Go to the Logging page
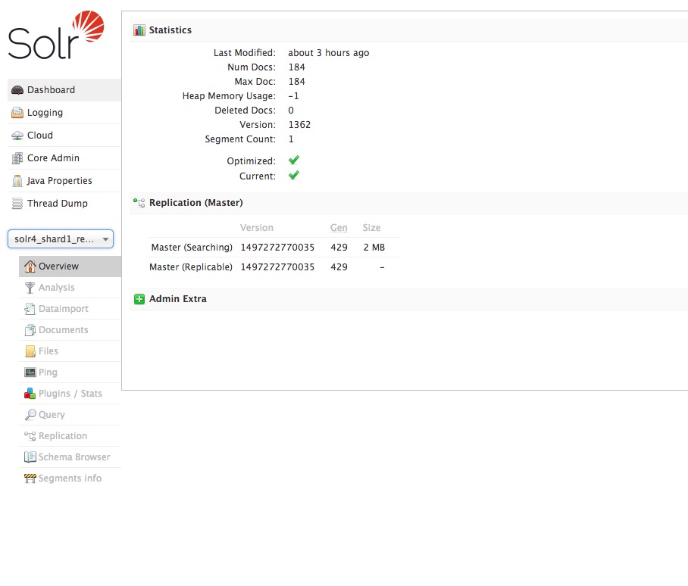Screen dimensions: 688x586 [x=64, y=113]
